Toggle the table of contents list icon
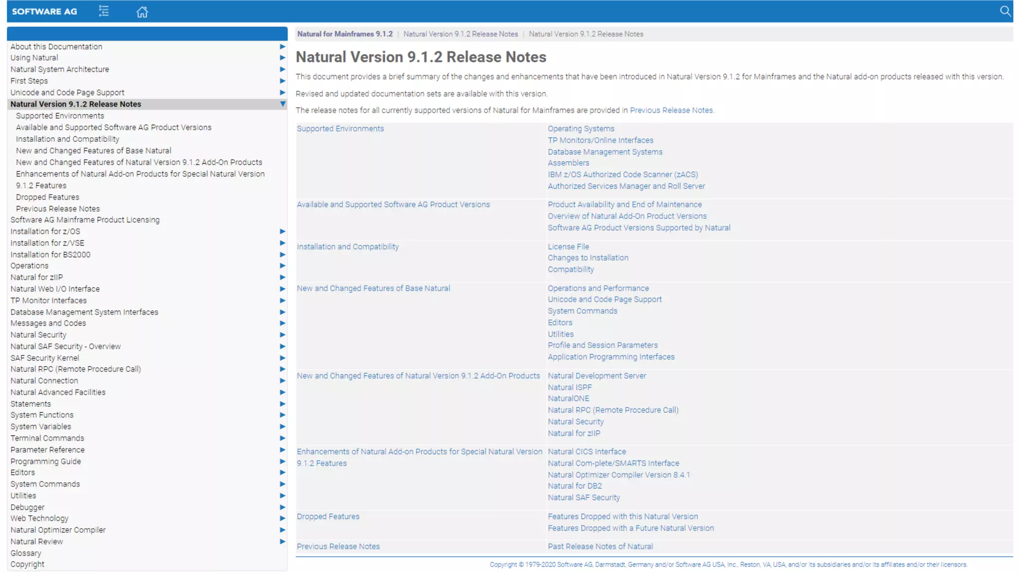 [103, 11]
